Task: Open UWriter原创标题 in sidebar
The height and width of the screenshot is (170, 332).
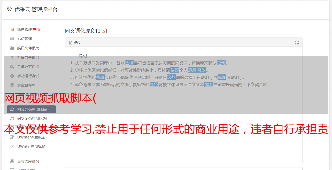Action: [31, 146]
